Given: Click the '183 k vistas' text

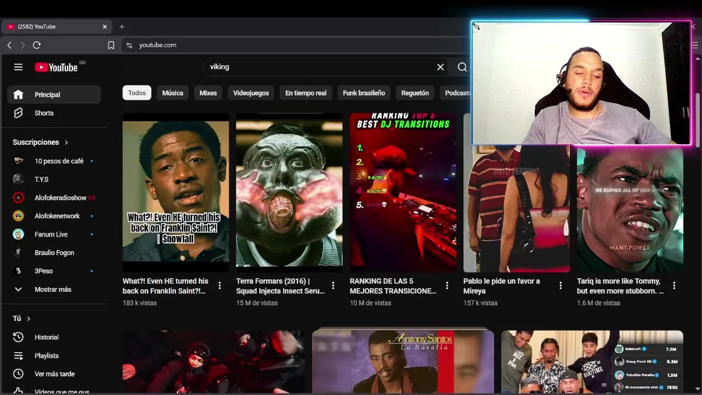Looking at the screenshot, I should click(x=139, y=303).
